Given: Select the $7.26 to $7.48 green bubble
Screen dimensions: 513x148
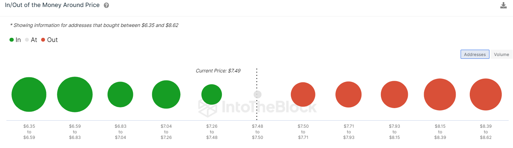Looking at the screenshot, I should pyautogui.click(x=212, y=94).
